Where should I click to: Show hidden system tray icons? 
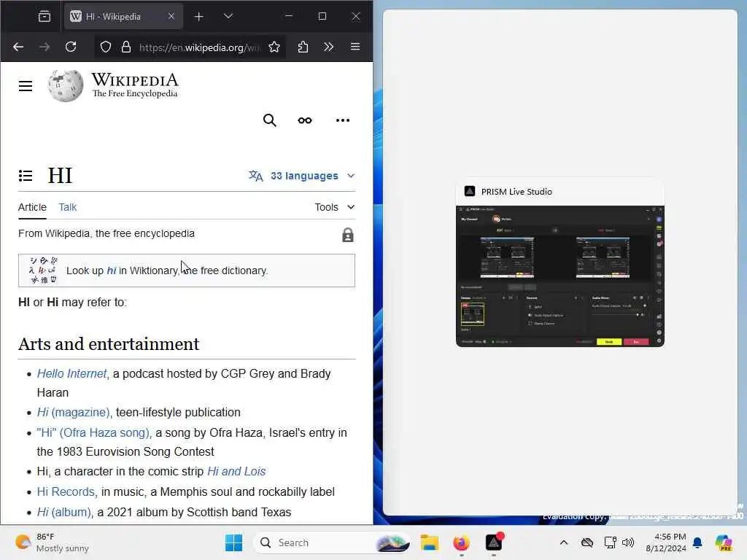(564, 542)
